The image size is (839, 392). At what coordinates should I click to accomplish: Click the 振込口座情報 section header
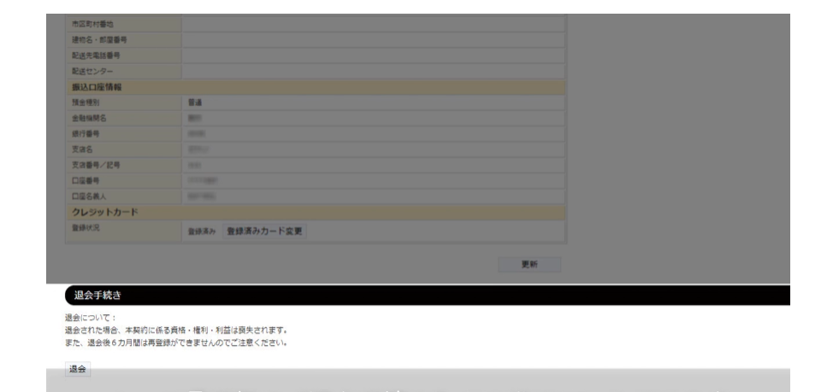(x=316, y=87)
